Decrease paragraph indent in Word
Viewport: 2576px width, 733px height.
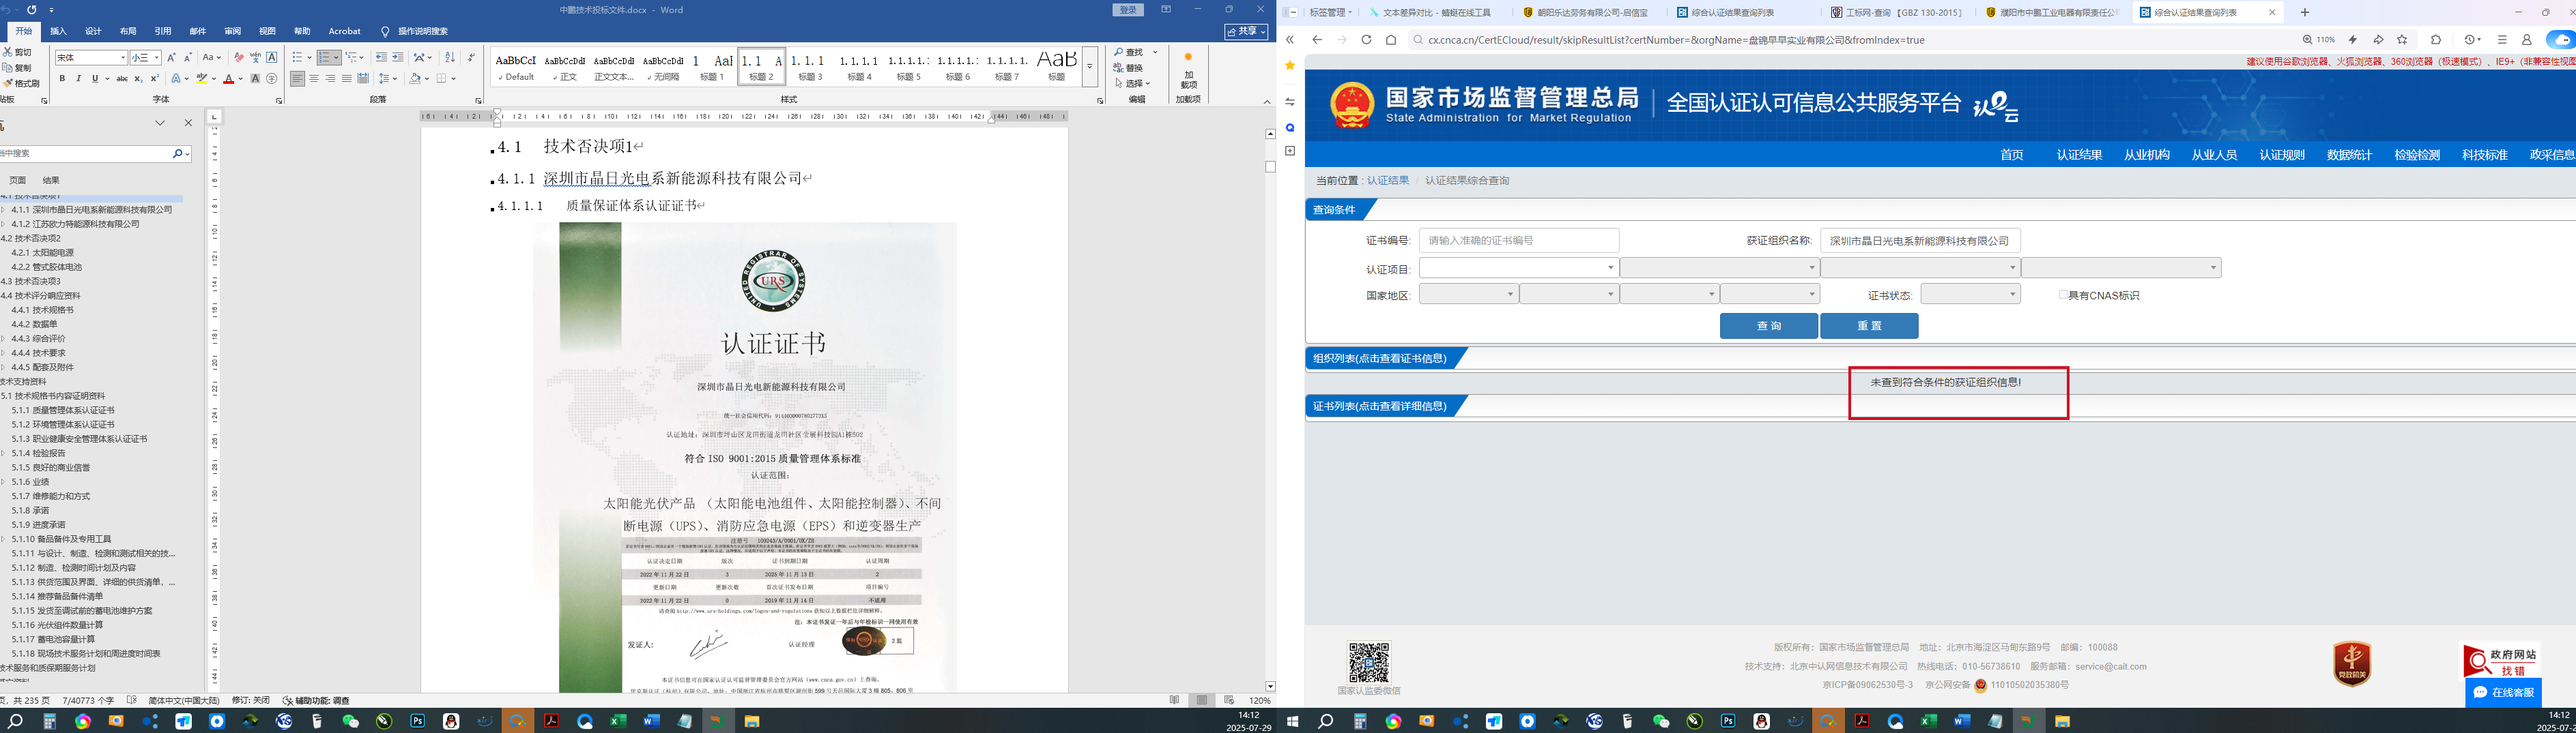pyautogui.click(x=381, y=58)
